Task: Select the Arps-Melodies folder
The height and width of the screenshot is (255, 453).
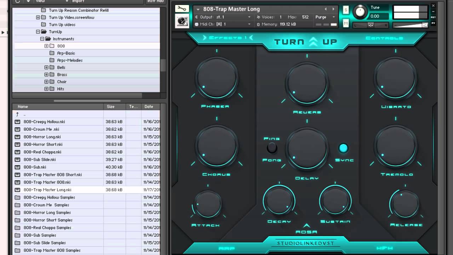Action: pyautogui.click(x=70, y=60)
